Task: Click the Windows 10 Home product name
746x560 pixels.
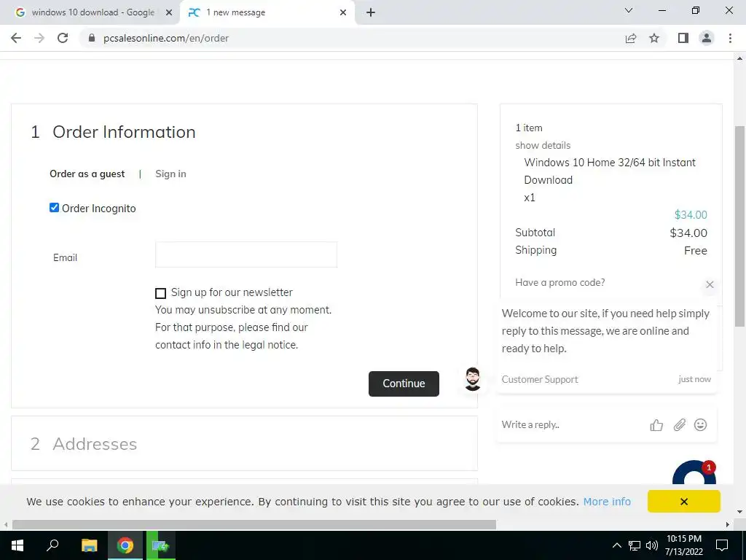Action: (610, 171)
